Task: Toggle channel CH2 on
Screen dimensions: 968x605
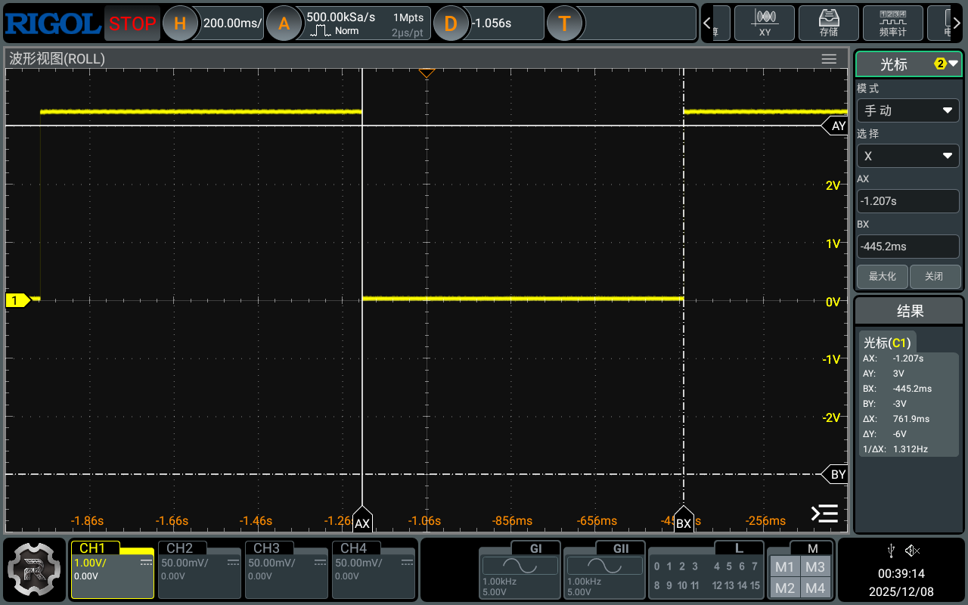Action: pos(200,569)
